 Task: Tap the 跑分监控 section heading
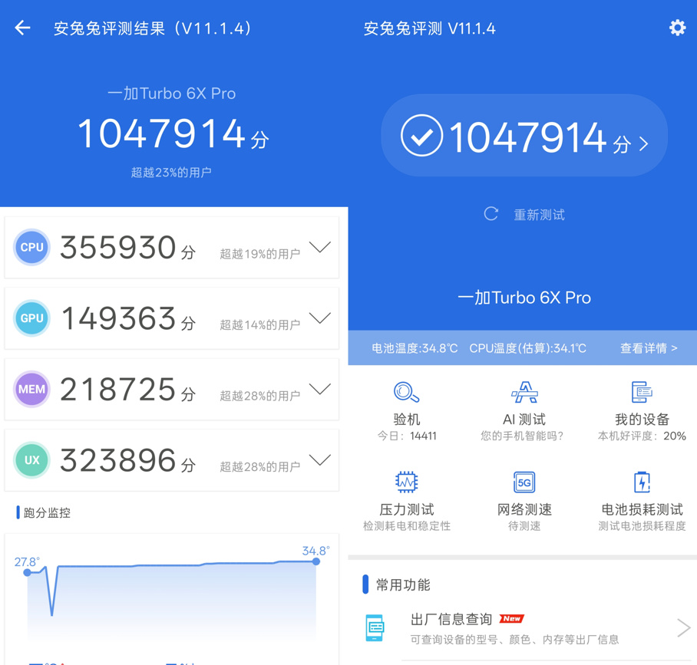pyautogui.click(x=47, y=512)
